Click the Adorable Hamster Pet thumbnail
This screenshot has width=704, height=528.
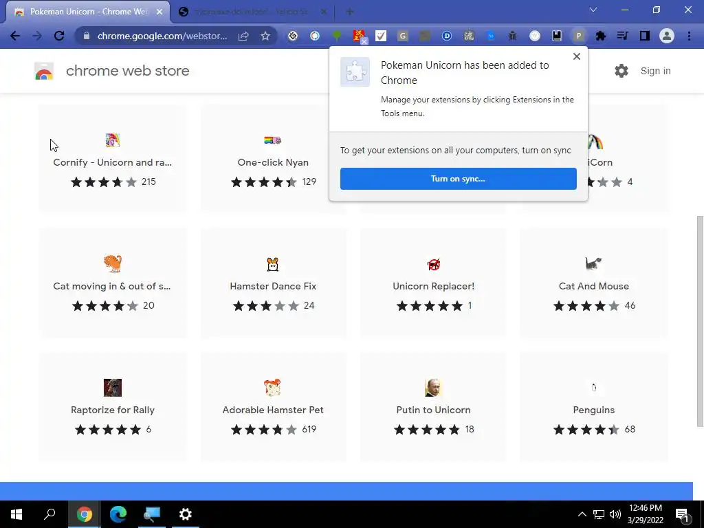[x=272, y=388]
